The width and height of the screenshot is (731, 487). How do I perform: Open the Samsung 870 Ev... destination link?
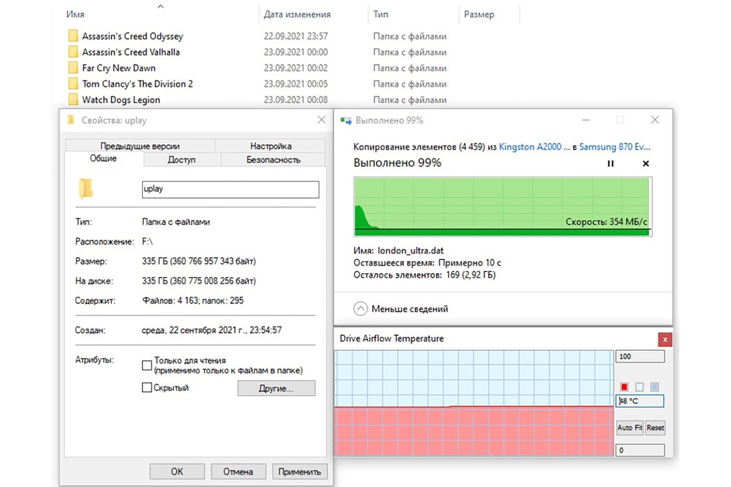[615, 147]
